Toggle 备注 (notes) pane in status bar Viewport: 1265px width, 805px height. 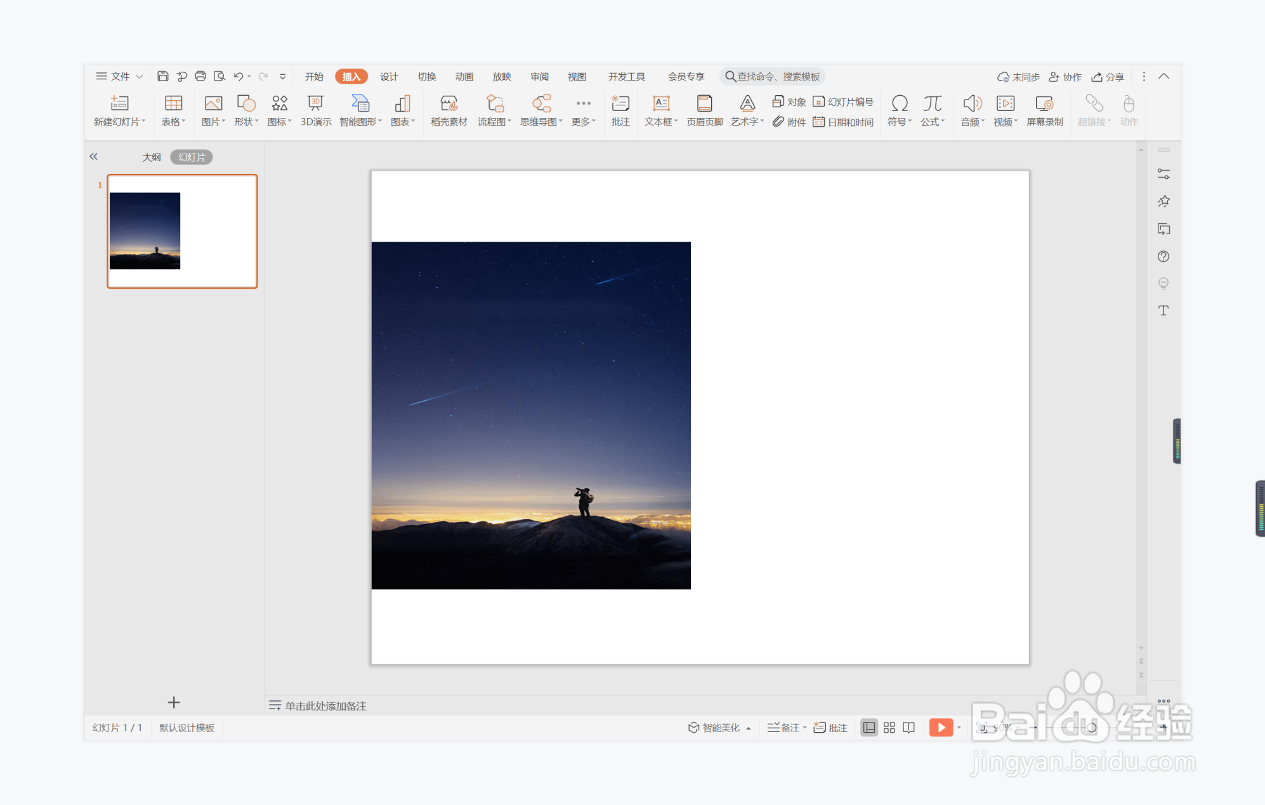tap(785, 728)
